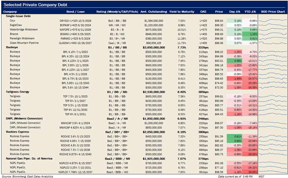288x178 pixels.
Task: Select the Single-Issue Debt group row
Action: [18, 16]
